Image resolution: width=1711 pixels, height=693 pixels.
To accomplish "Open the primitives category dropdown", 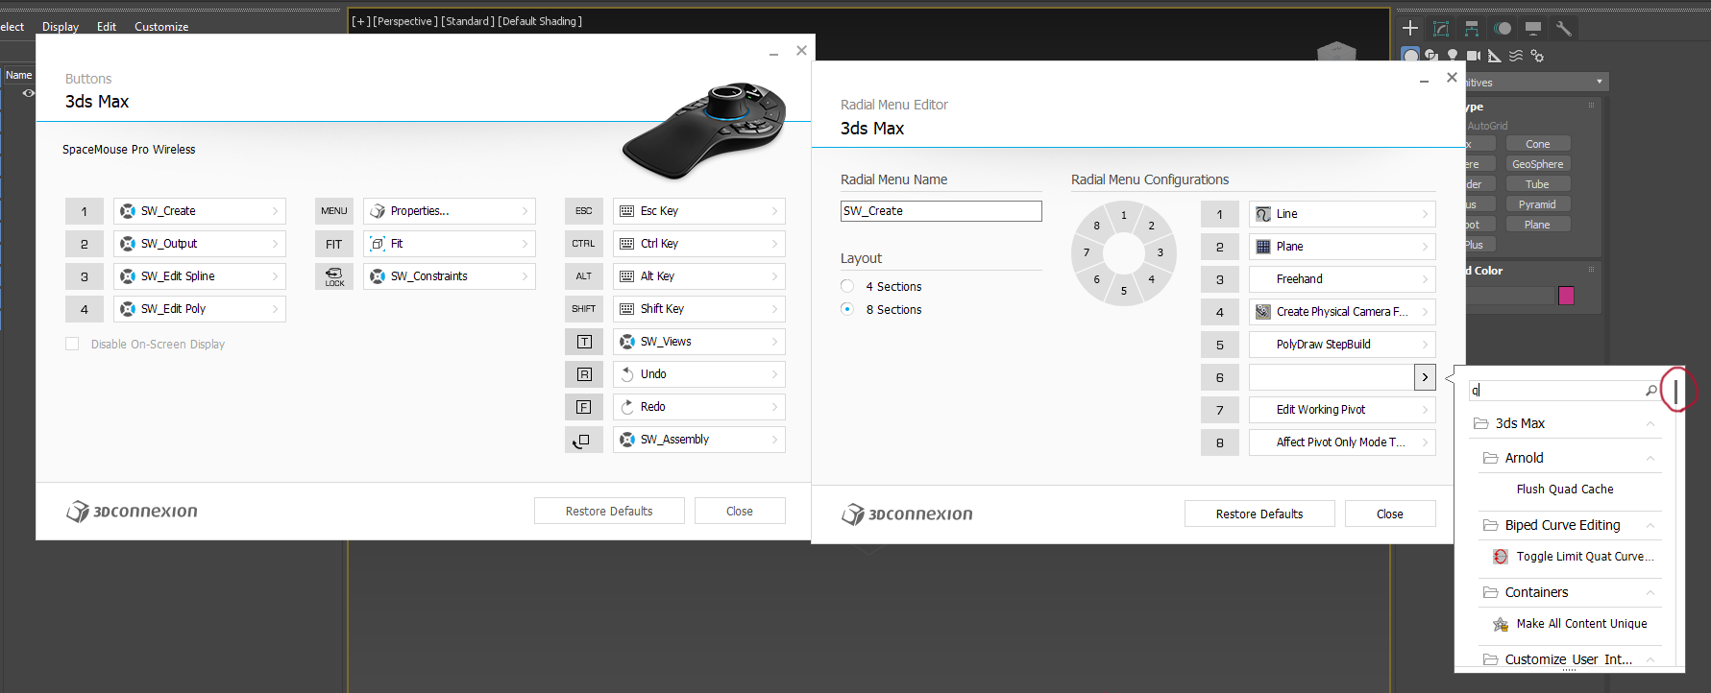I will 1536,83.
